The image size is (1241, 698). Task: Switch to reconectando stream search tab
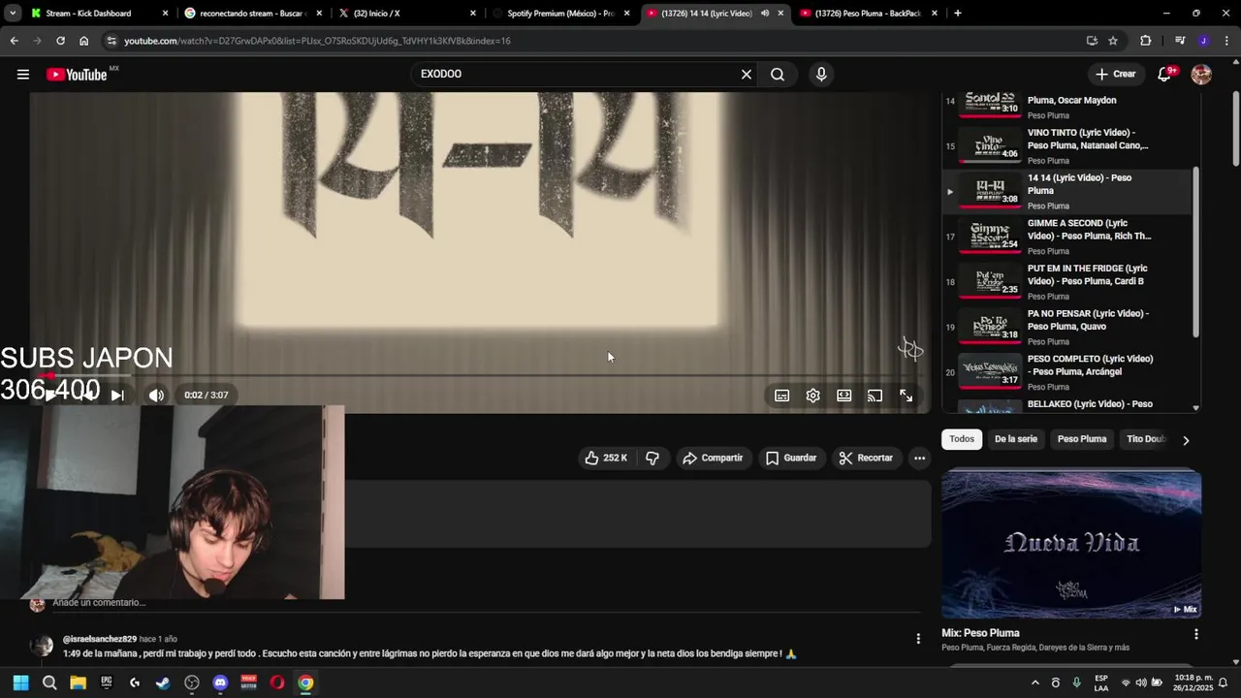(252, 14)
